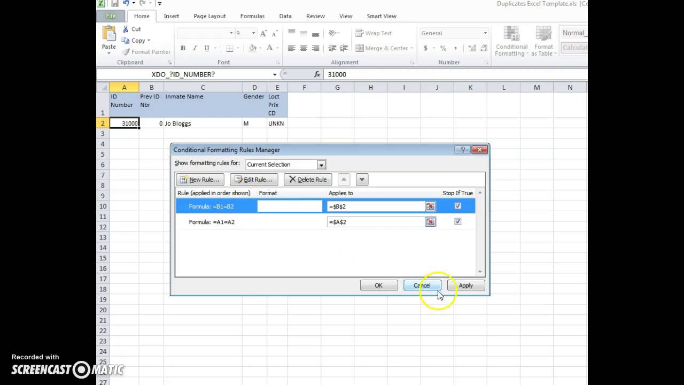Viewport: 684px width, 385px height.
Task: Click the Undo icon in the title bar
Action: [126, 3]
